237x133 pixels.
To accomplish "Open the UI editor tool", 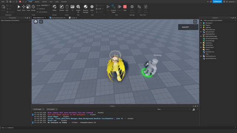I will point(73,8).
